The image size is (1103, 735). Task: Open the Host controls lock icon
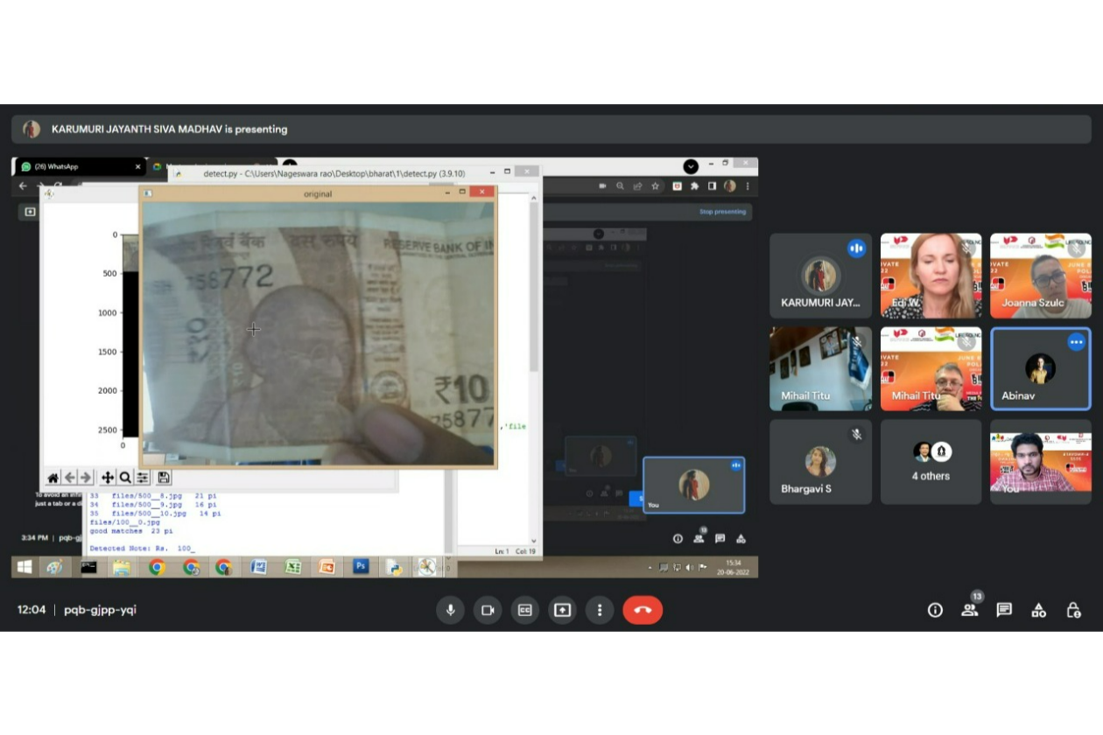1073,610
